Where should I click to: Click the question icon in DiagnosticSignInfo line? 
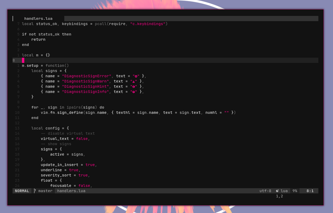click(134, 92)
